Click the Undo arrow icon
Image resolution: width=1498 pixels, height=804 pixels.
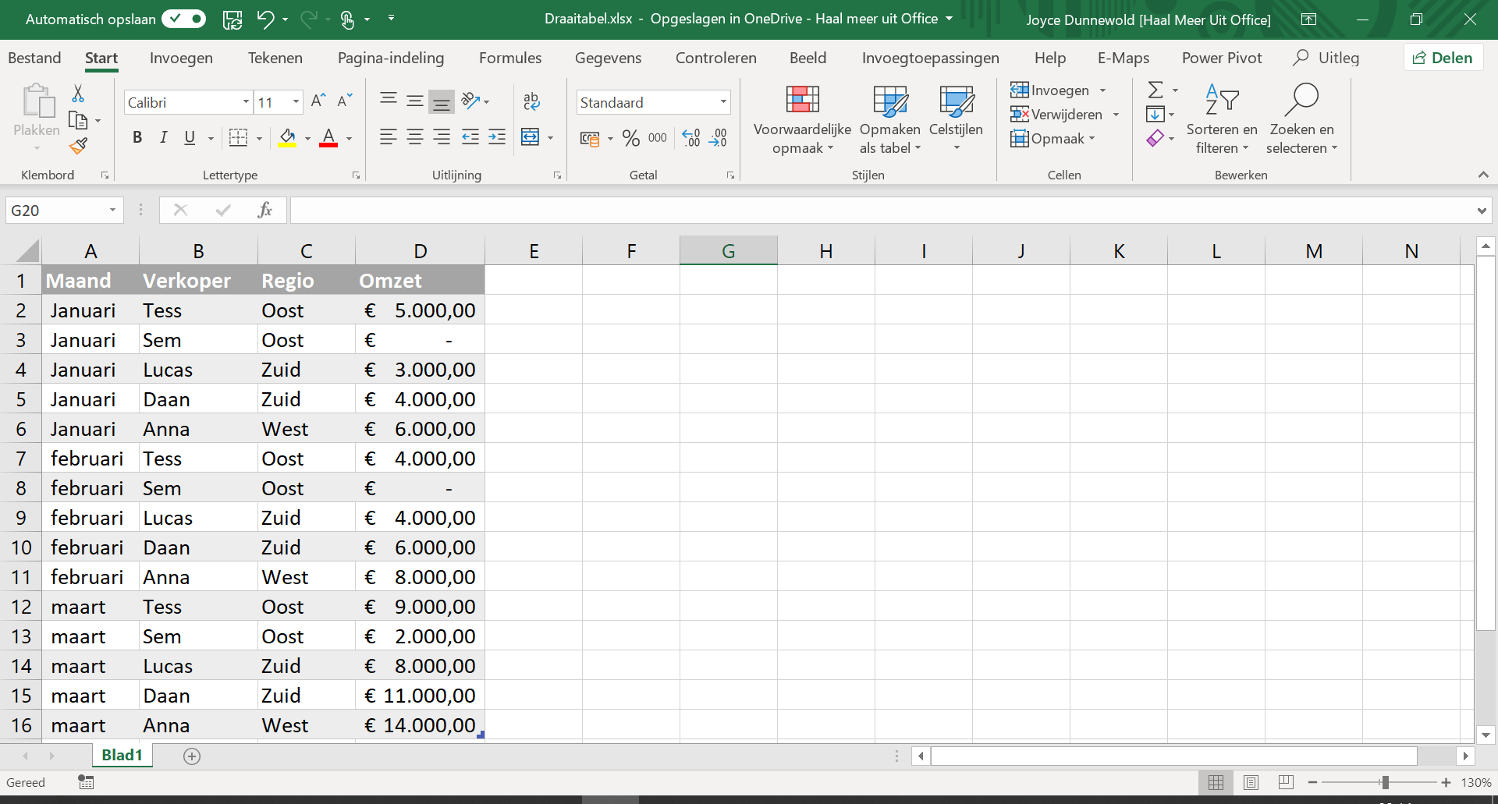pyautogui.click(x=265, y=19)
